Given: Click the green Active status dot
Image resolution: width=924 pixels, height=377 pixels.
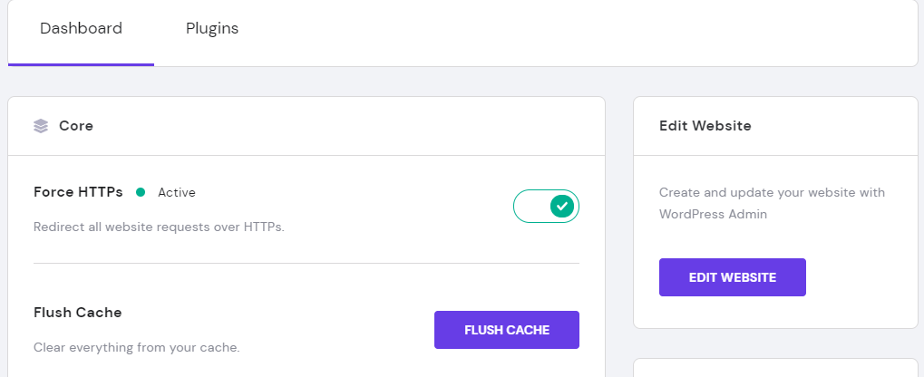Looking at the screenshot, I should coord(141,192).
